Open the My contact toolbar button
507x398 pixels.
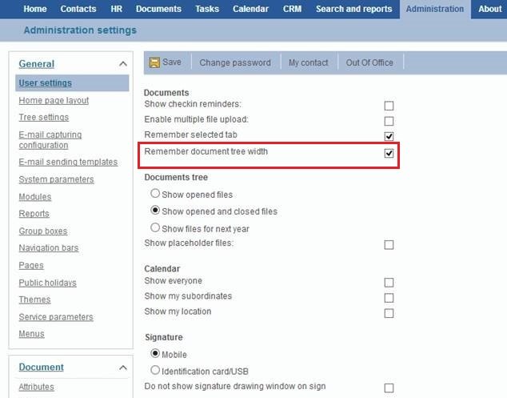click(x=309, y=62)
